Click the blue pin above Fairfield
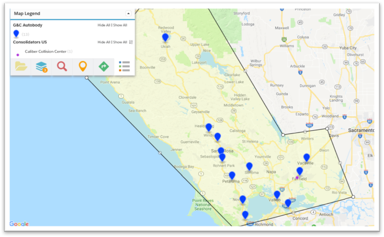 coord(299,171)
